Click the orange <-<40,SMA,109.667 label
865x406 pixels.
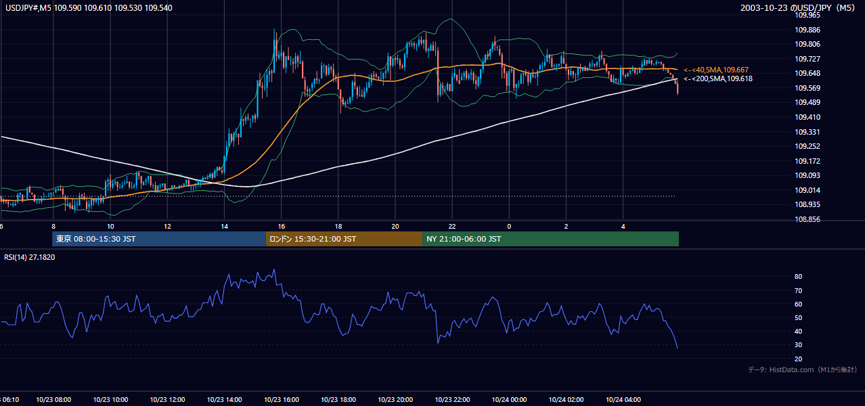715,70
